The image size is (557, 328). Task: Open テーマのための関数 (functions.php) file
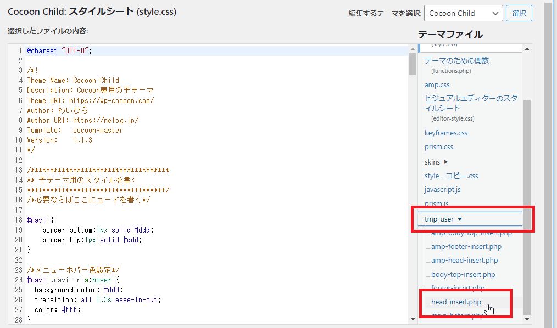point(456,60)
